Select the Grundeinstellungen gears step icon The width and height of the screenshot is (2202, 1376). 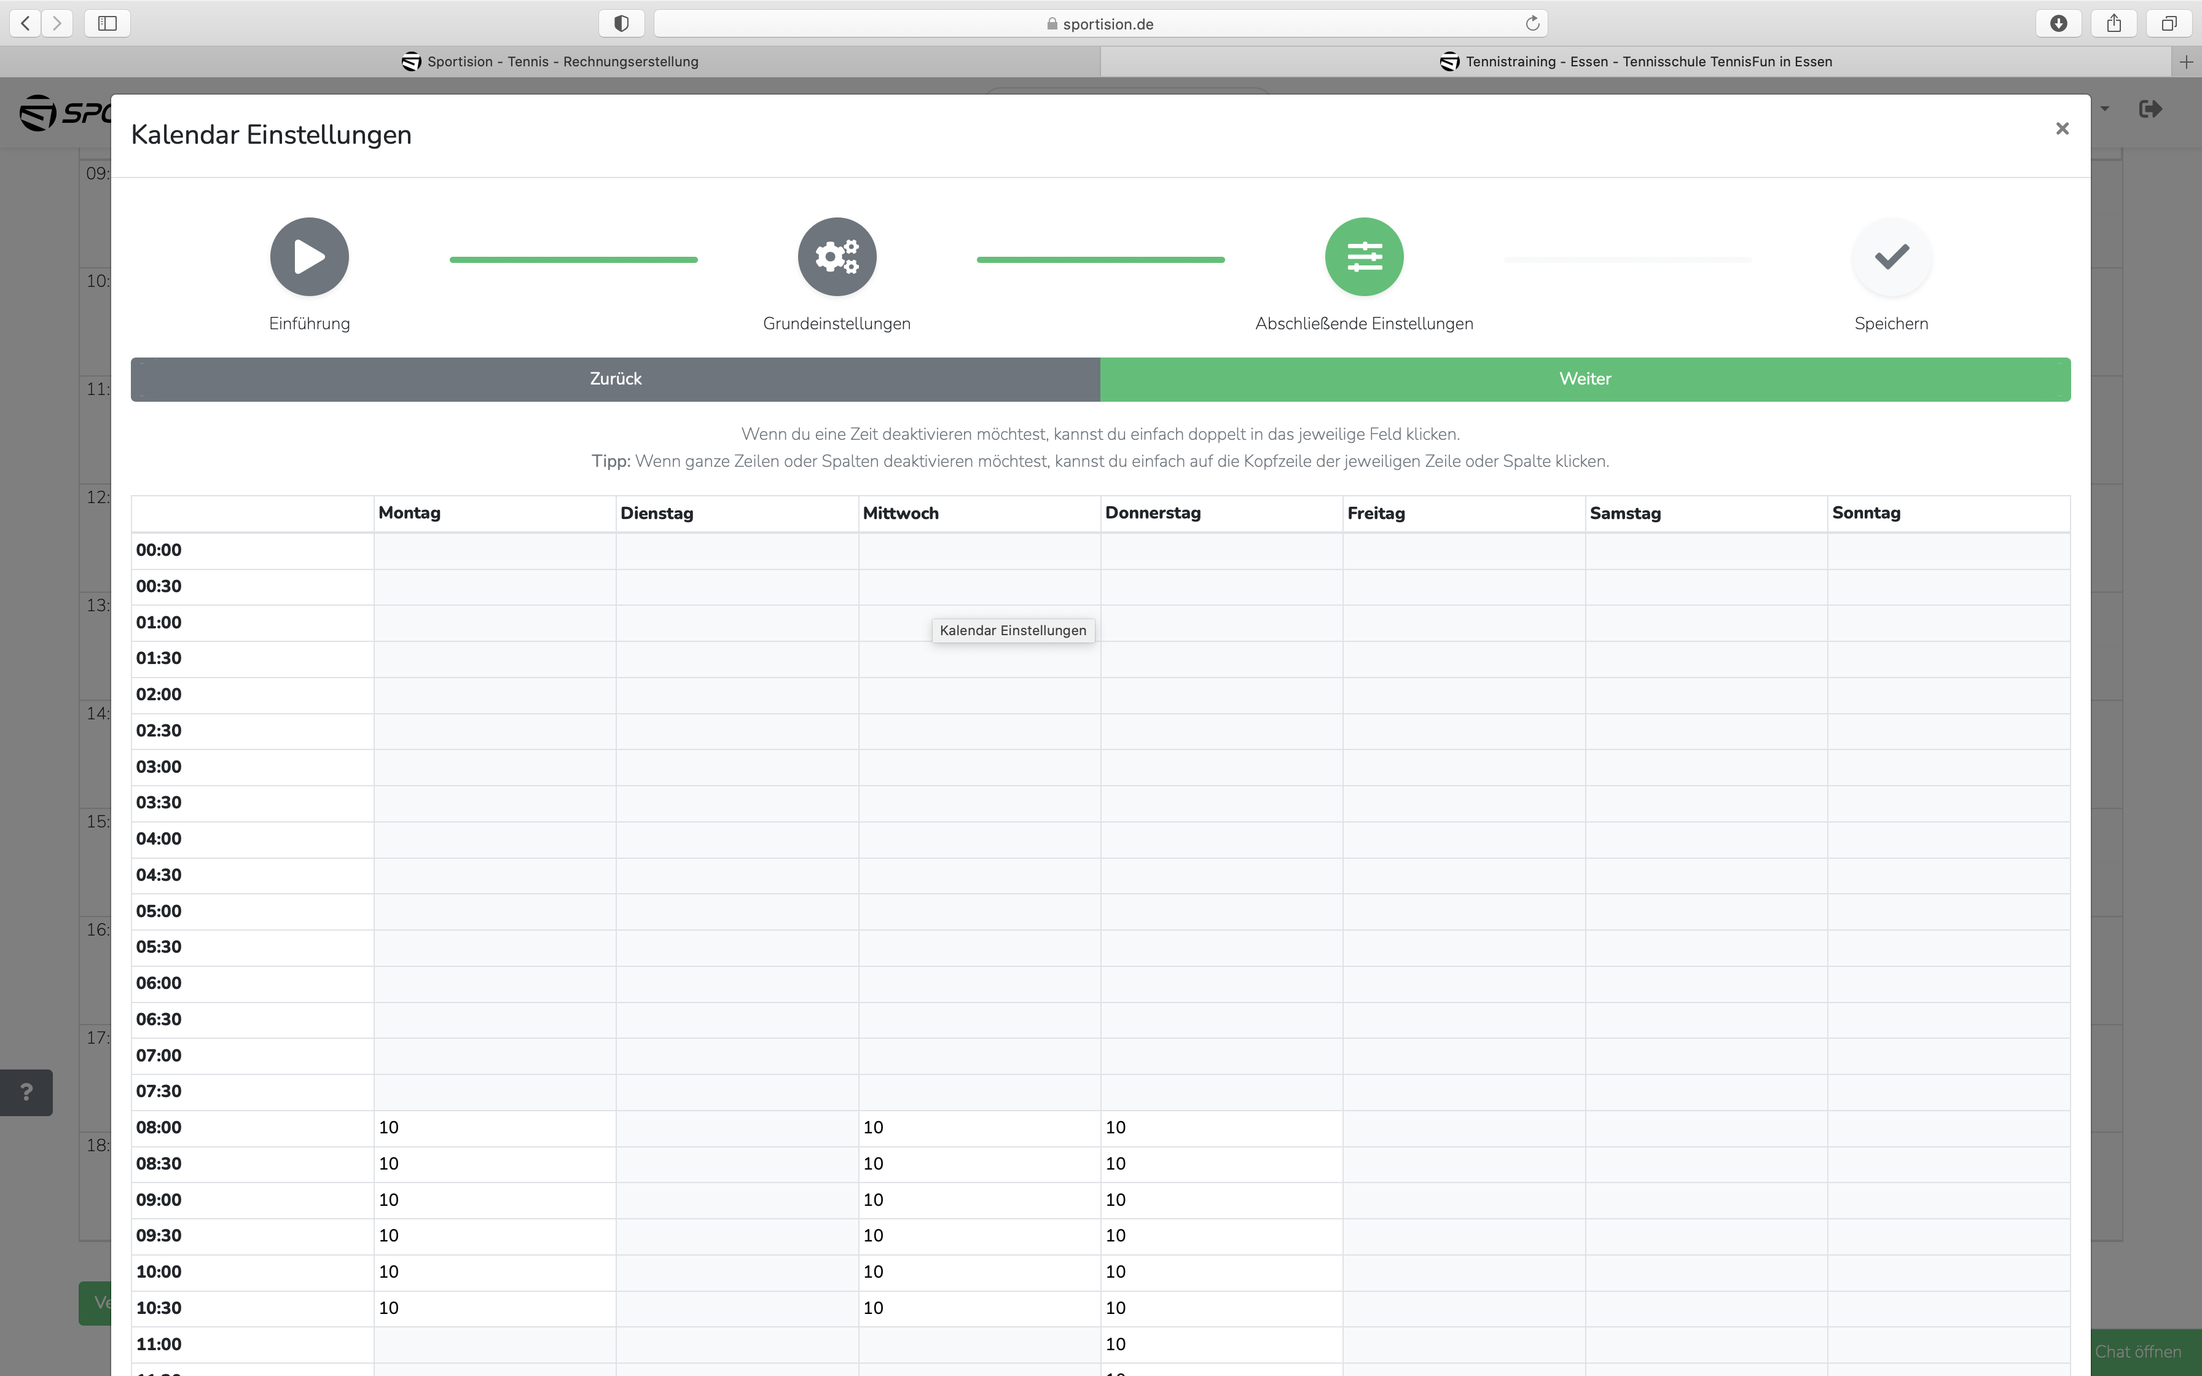click(x=836, y=257)
